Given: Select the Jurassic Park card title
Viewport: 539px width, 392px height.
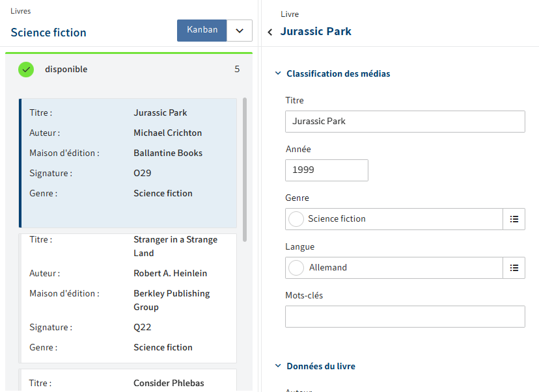Looking at the screenshot, I should point(160,113).
